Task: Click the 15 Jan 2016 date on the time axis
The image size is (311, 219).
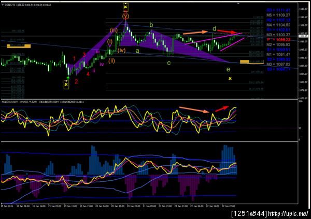Action: coord(7,206)
